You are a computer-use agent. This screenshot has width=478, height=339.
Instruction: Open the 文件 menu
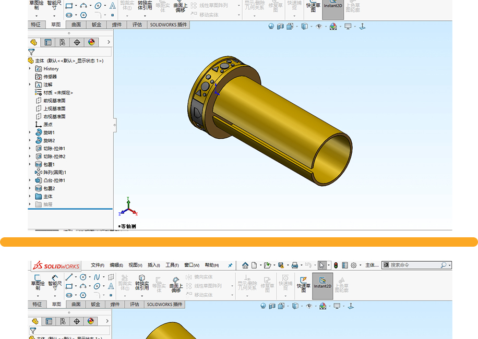point(97,265)
